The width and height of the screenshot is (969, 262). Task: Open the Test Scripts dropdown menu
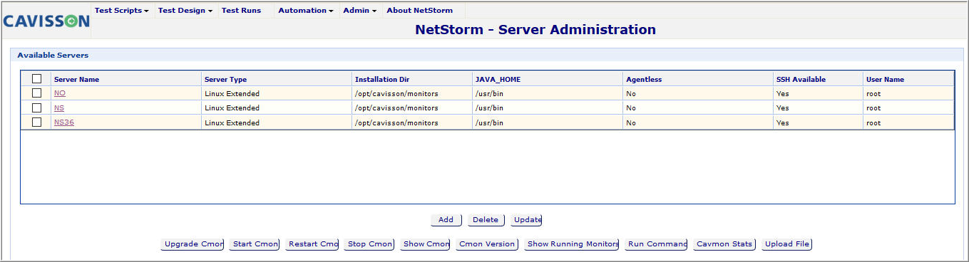pyautogui.click(x=122, y=11)
